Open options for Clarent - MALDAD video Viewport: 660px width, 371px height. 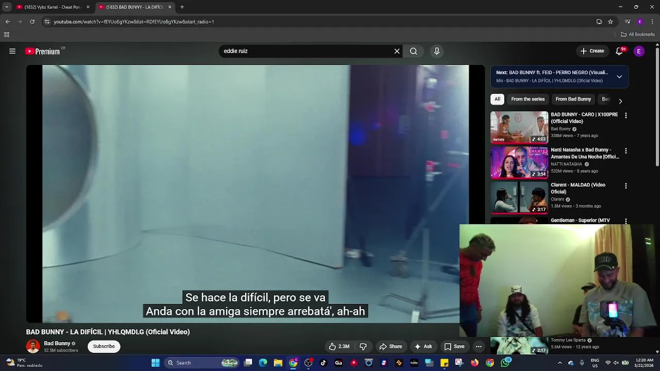tap(626, 186)
